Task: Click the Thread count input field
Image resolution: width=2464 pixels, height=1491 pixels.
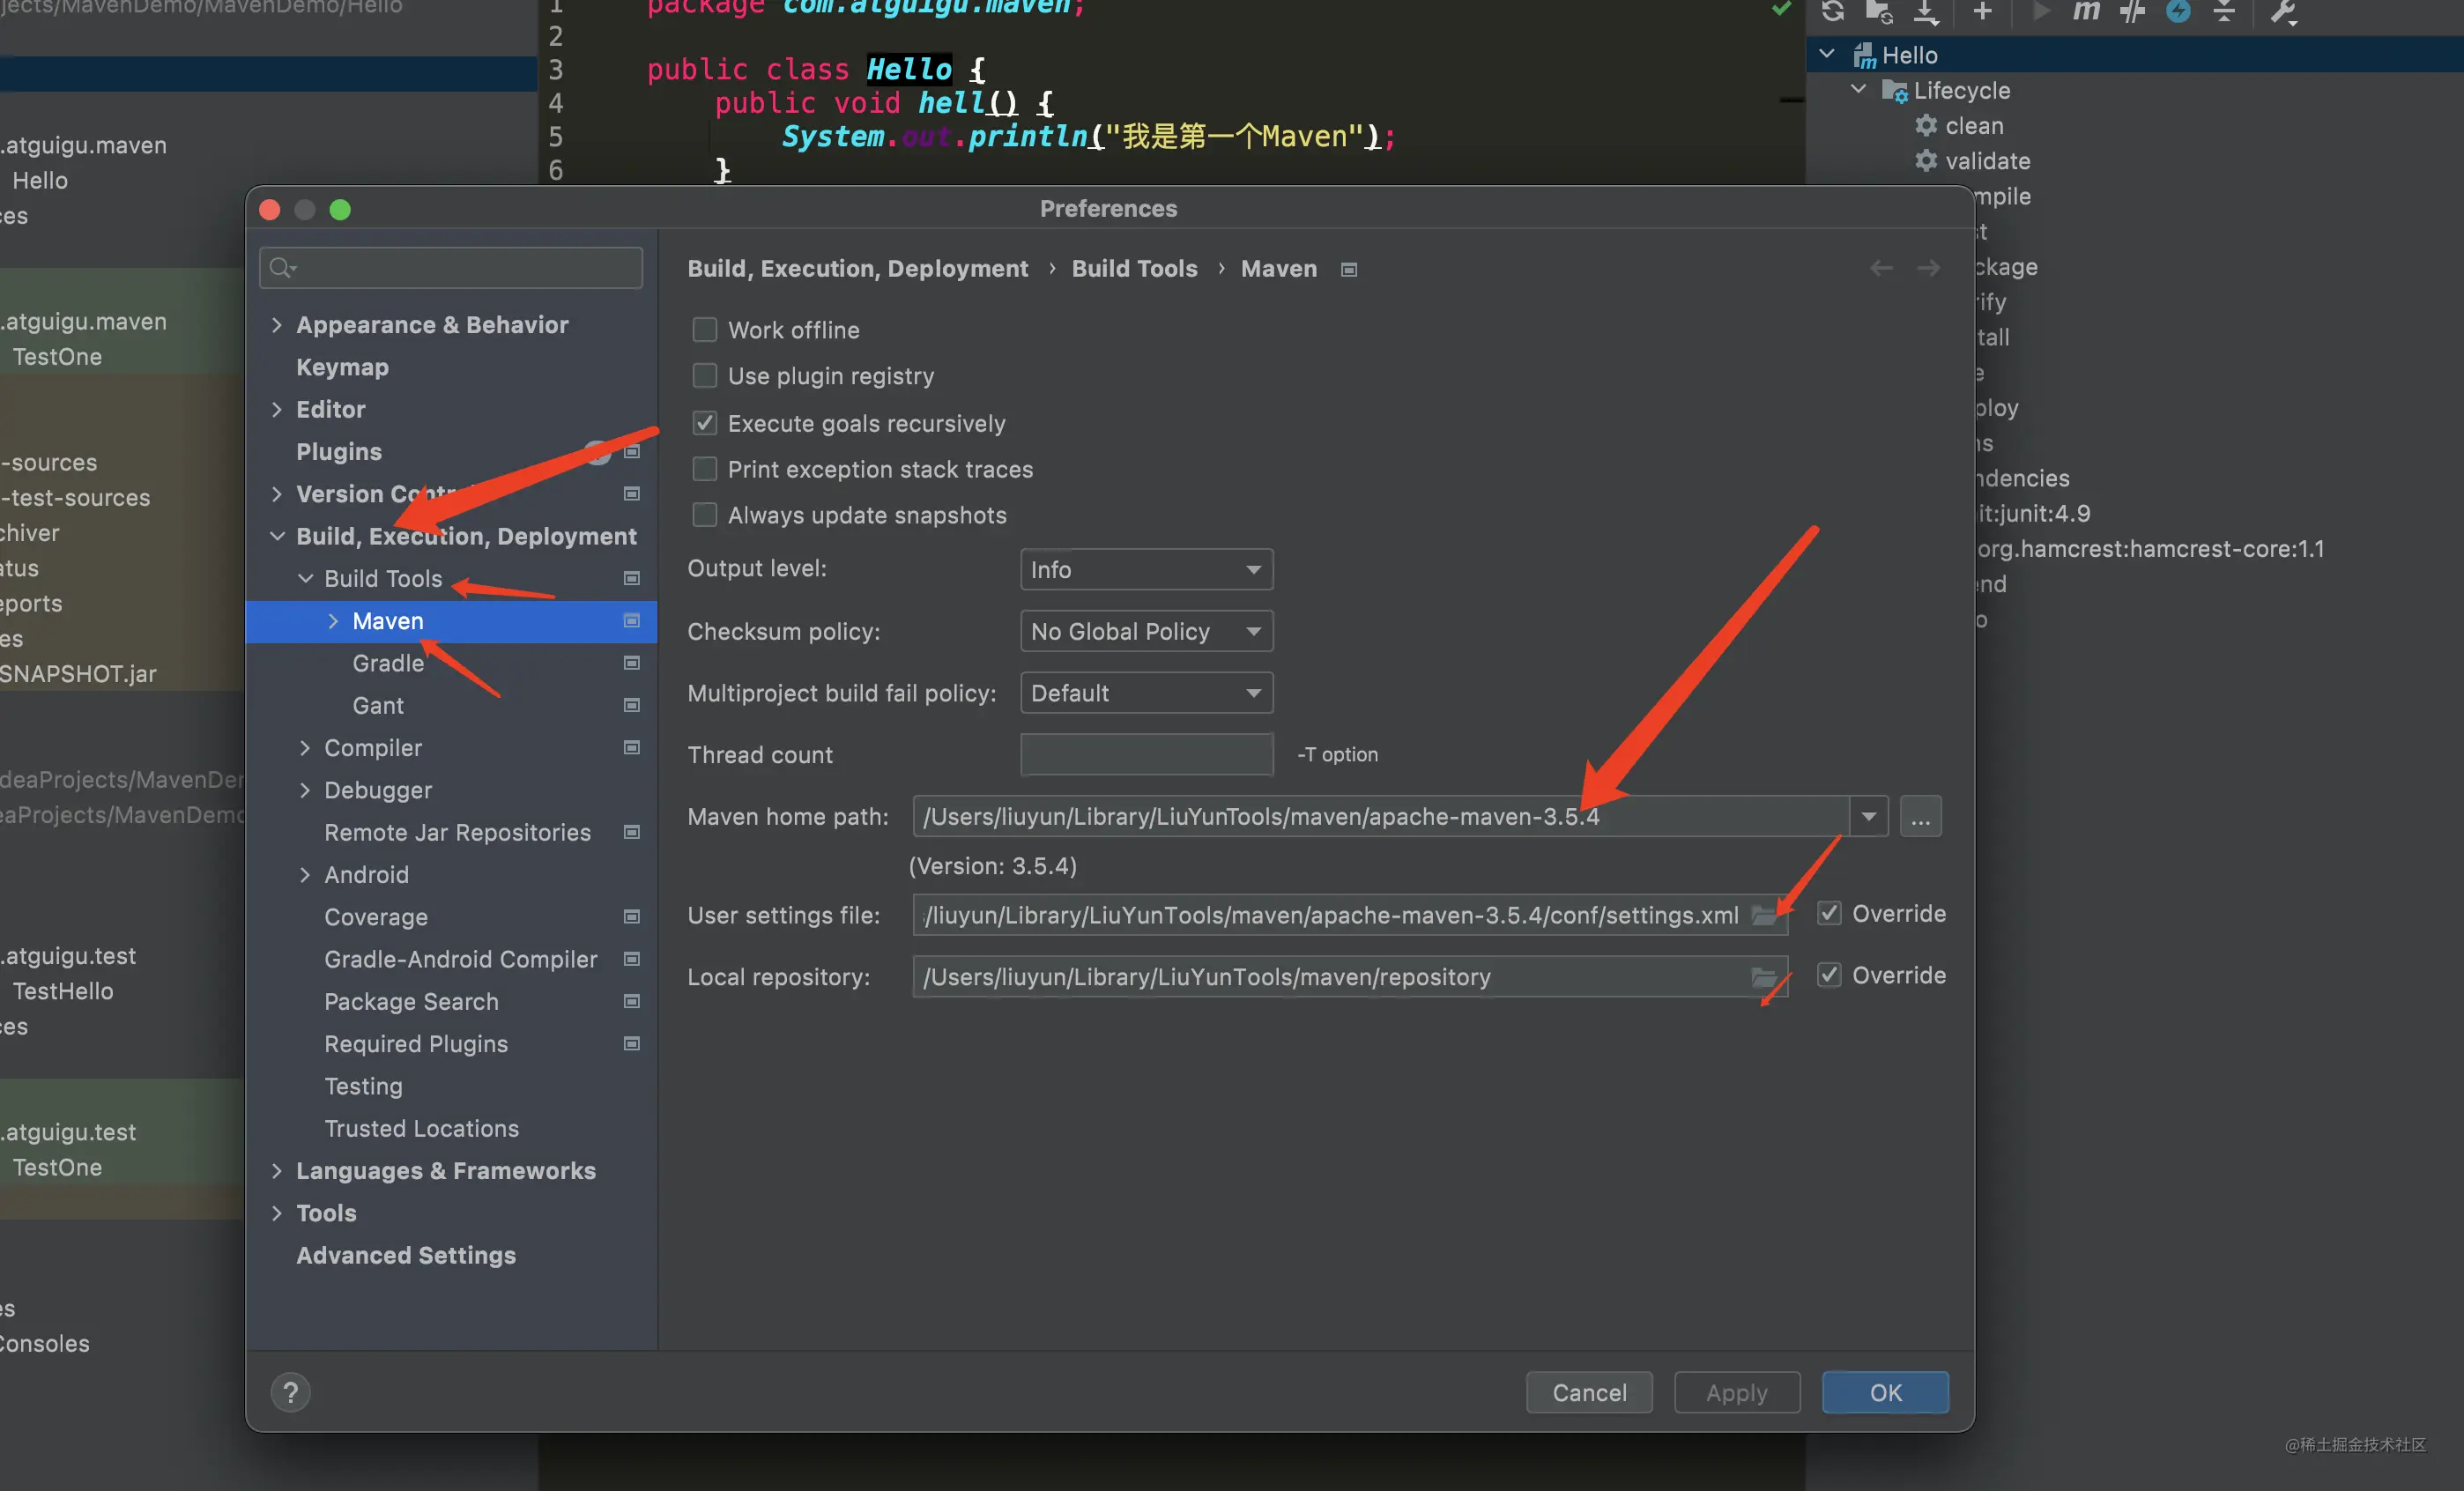Action: coord(1146,755)
